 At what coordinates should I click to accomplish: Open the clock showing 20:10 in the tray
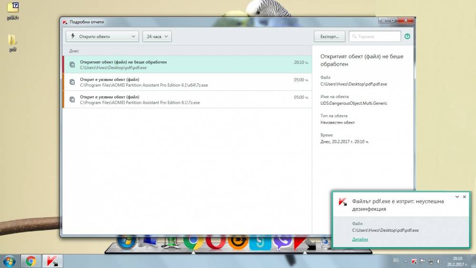pyautogui.click(x=457, y=261)
